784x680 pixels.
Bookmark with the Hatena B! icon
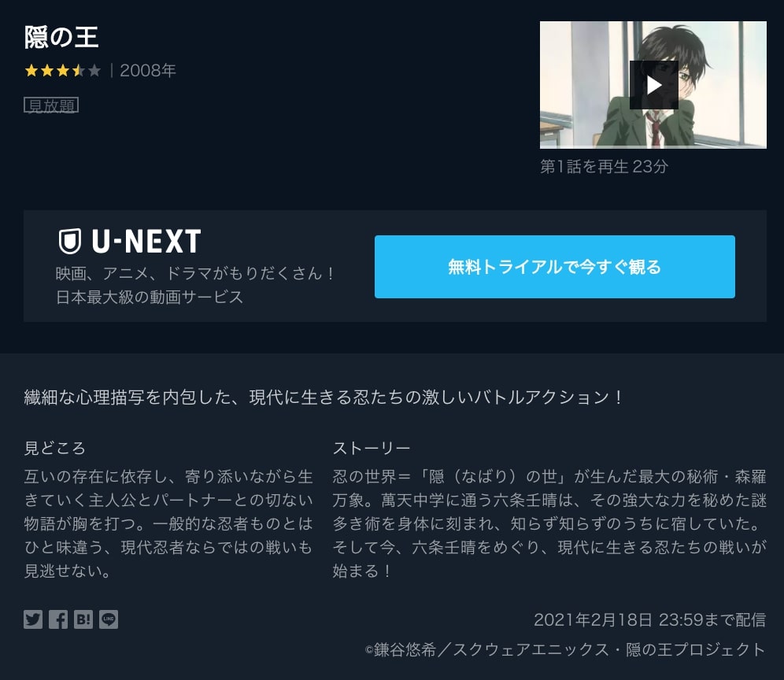83,619
